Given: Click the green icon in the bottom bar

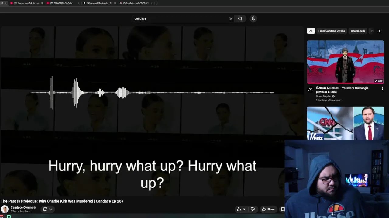Looking at the screenshot, I should (9, 216).
